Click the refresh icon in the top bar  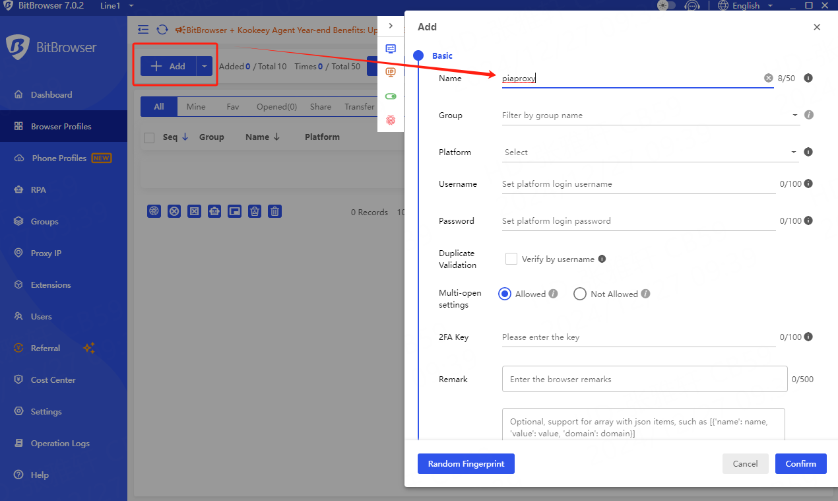coord(162,30)
